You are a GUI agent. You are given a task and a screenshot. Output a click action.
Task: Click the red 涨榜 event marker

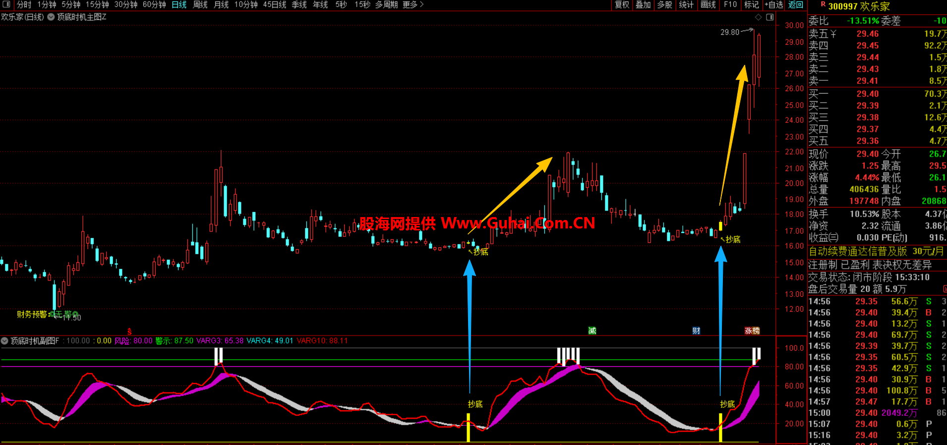(752, 331)
